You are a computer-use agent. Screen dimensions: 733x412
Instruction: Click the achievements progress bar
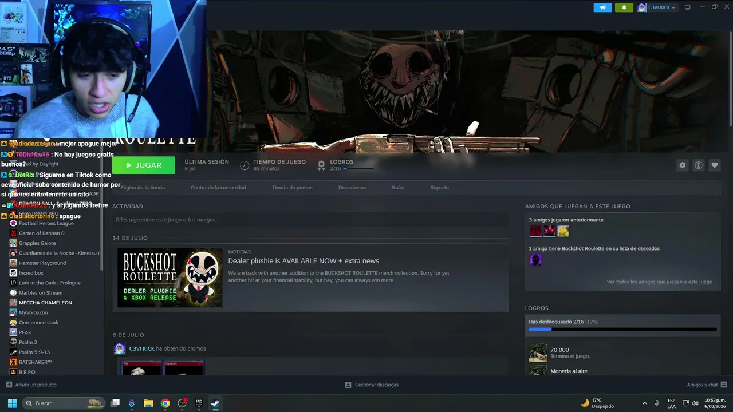[622, 329]
